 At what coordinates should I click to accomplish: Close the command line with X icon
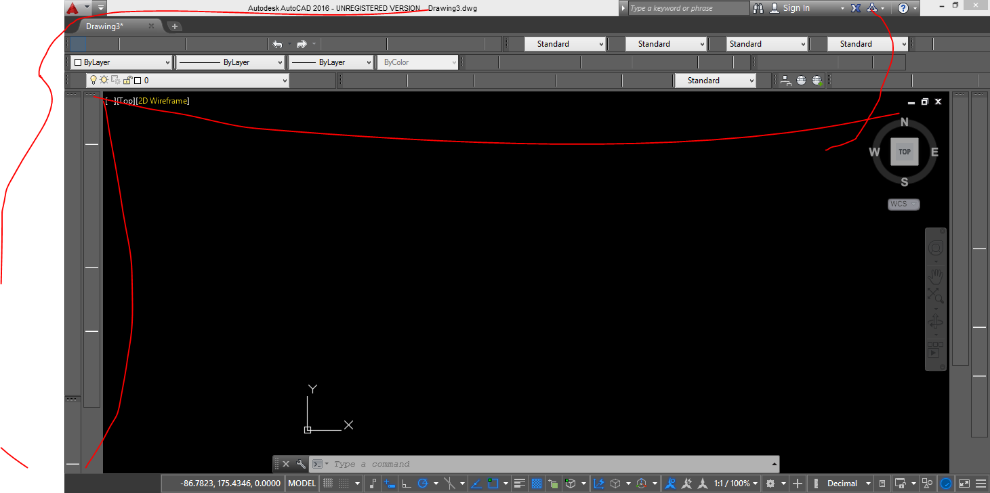click(286, 464)
